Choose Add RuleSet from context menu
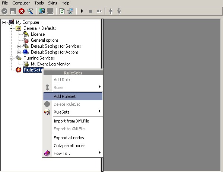The height and width of the screenshot is (172, 223). coord(73,96)
